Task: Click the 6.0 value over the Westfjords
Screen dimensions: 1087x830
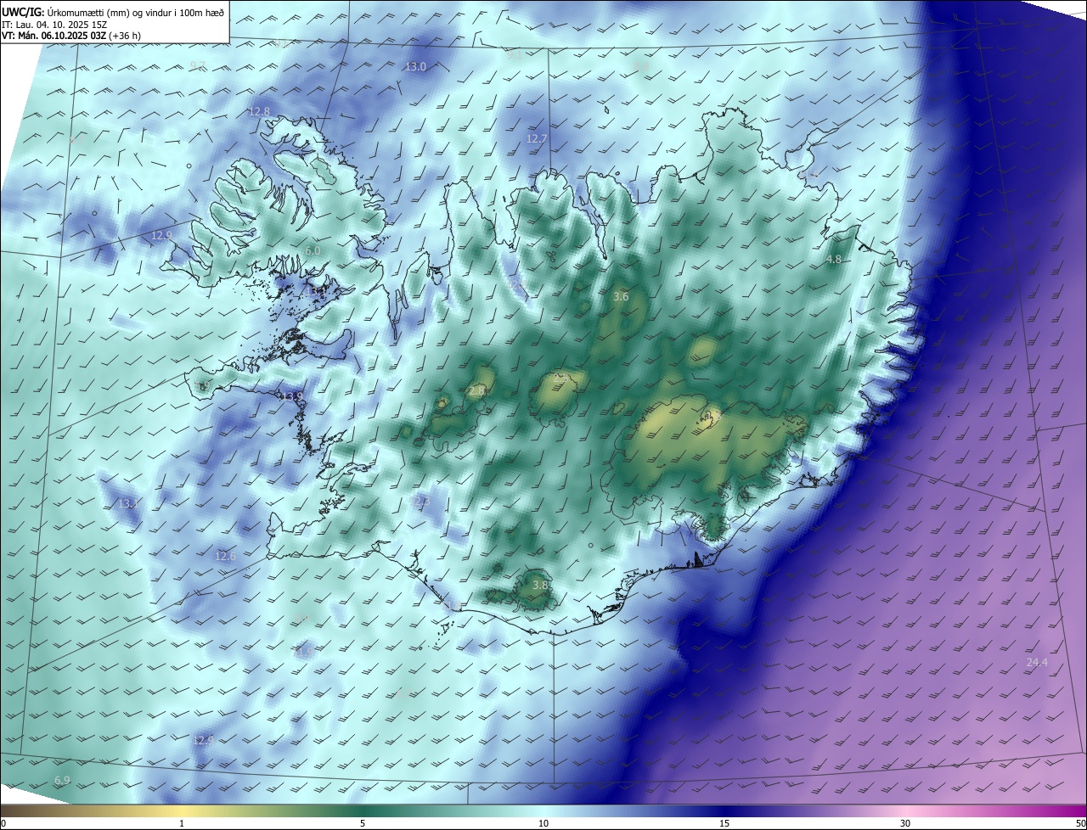Action: (x=313, y=251)
